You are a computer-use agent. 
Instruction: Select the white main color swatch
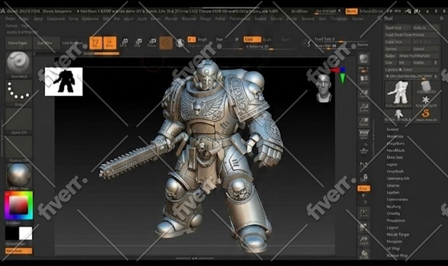[26, 233]
